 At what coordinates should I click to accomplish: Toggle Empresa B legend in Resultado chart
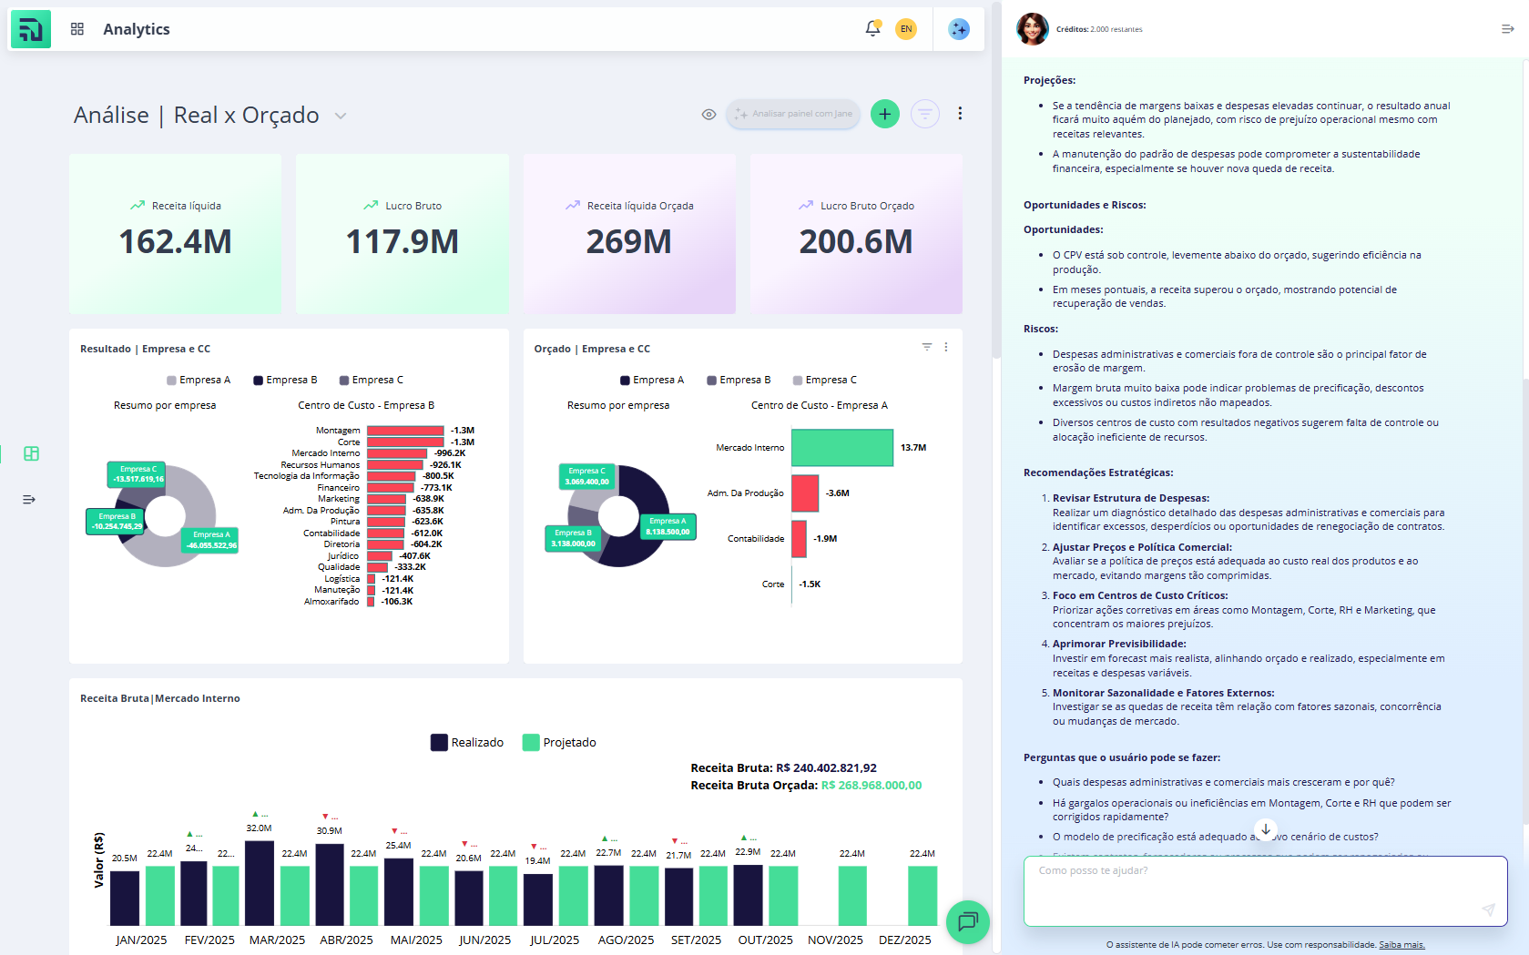coord(285,381)
